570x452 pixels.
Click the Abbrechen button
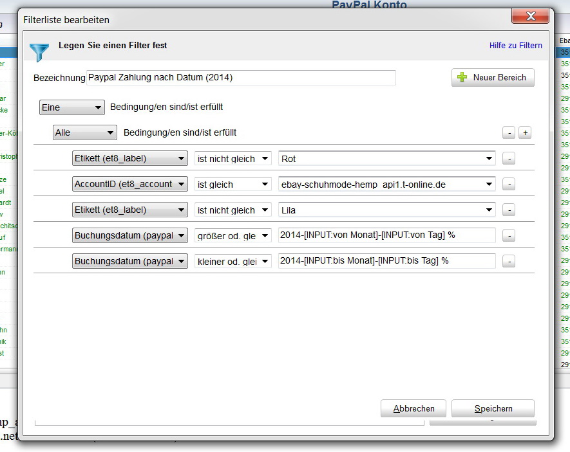pos(413,408)
